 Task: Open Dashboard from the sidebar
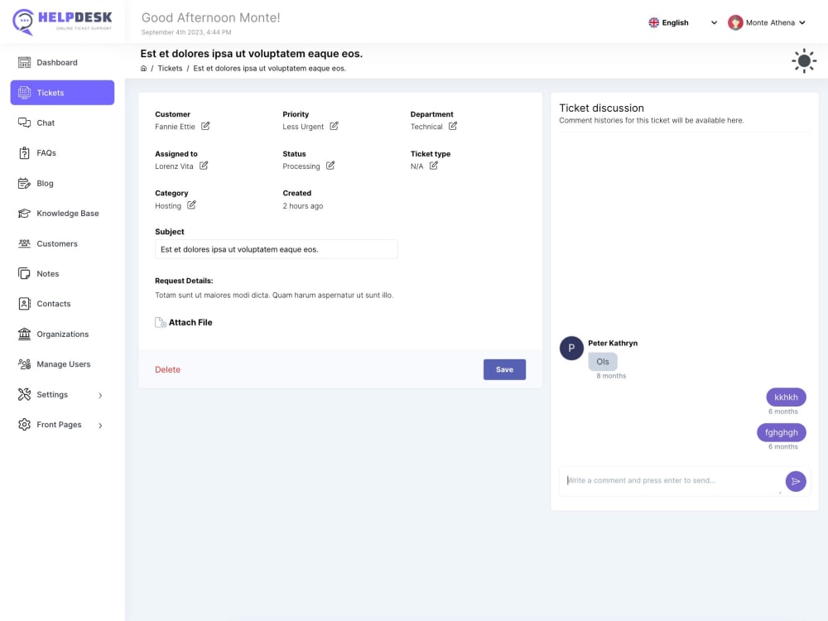point(62,62)
